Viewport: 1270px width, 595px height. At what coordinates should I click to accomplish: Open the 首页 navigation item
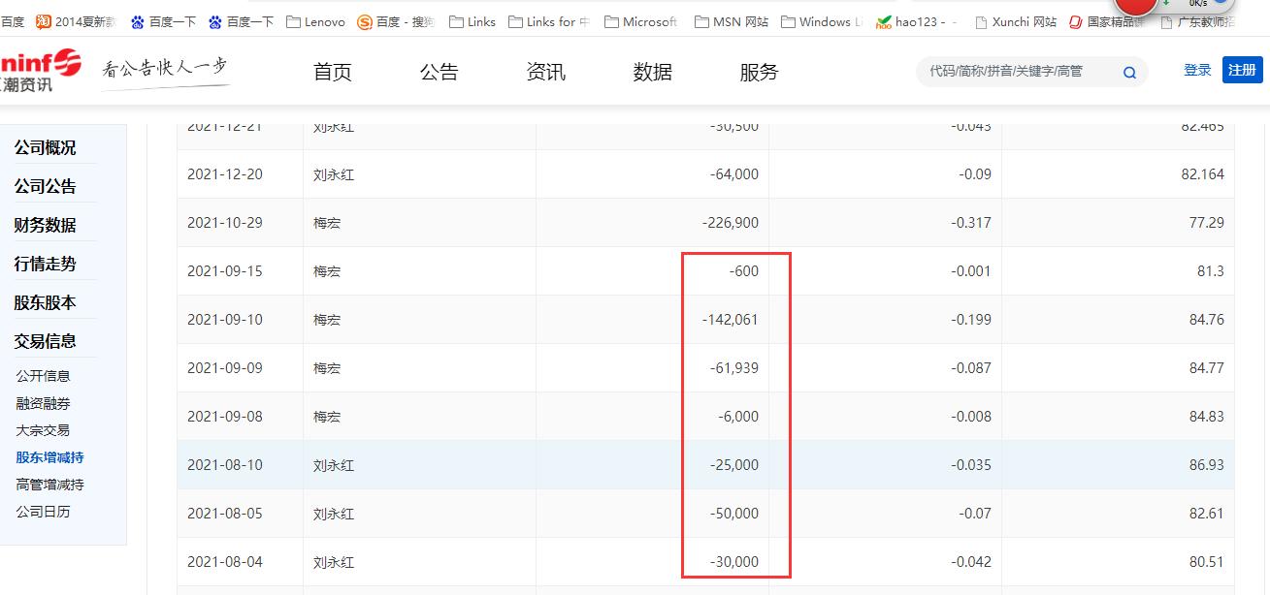pyautogui.click(x=332, y=72)
